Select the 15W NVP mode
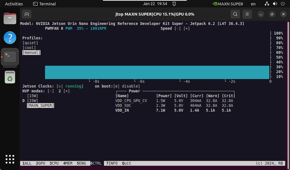 tap(33, 96)
